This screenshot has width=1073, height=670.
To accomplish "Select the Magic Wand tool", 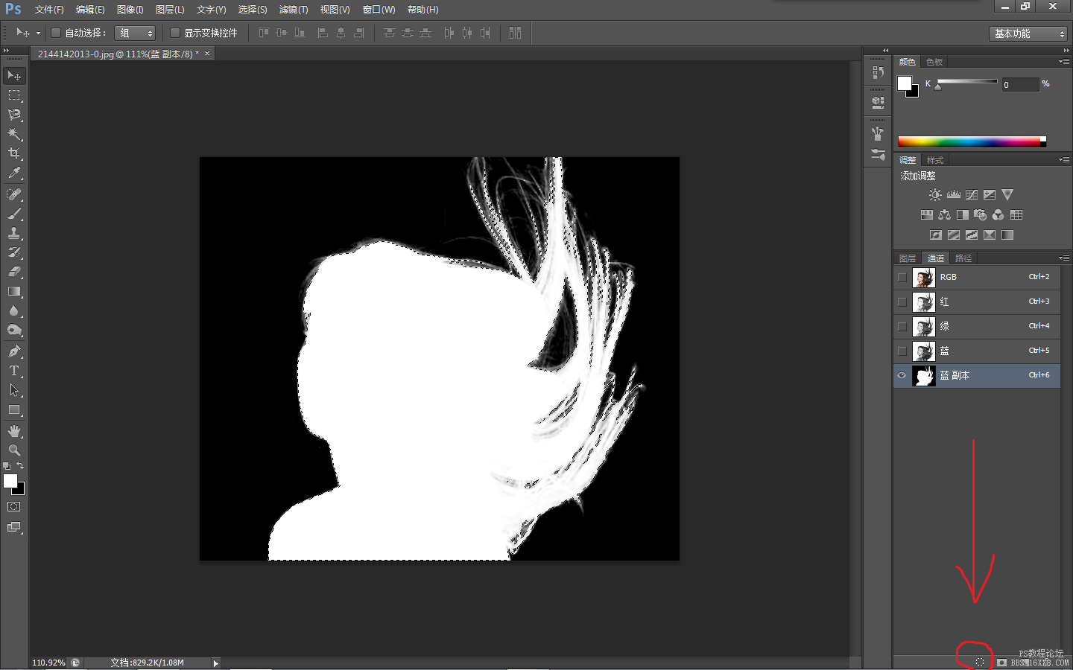I will (14, 134).
